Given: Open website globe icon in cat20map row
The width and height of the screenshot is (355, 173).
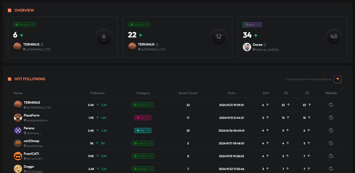Looking at the screenshot, I should [331, 143].
